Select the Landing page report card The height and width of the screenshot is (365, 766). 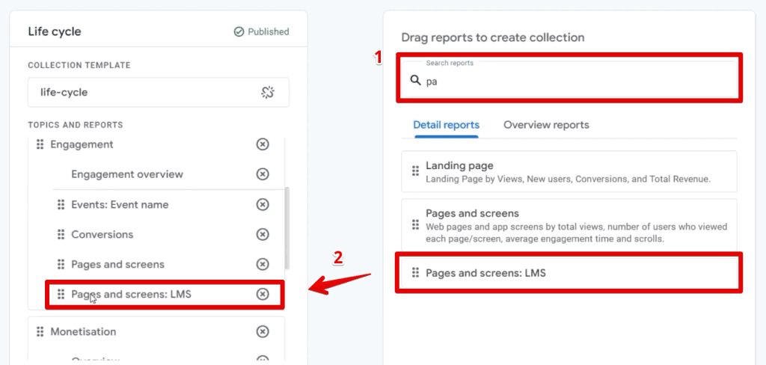pos(569,171)
